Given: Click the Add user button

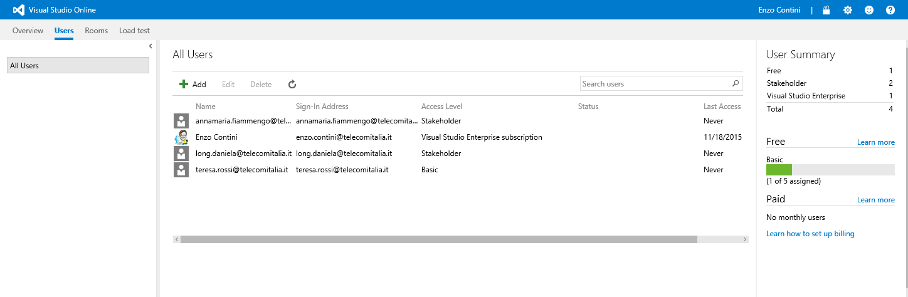Looking at the screenshot, I should pyautogui.click(x=193, y=84).
